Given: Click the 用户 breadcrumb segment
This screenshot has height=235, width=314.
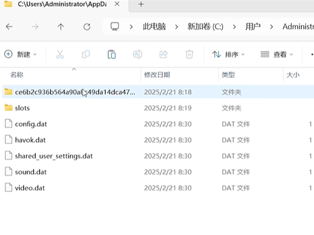Looking at the screenshot, I should (x=253, y=27).
